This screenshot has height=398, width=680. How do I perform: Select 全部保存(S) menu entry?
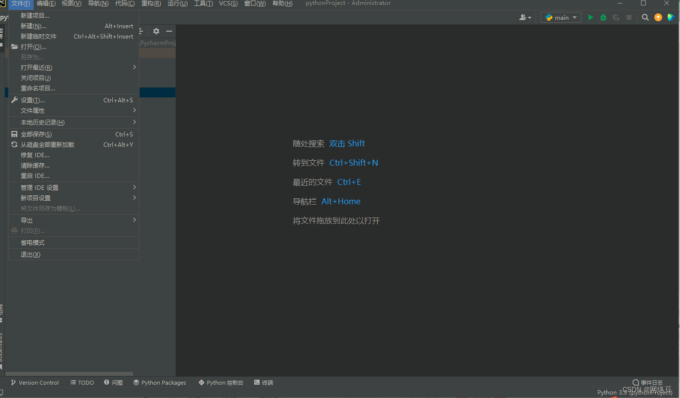pos(74,134)
